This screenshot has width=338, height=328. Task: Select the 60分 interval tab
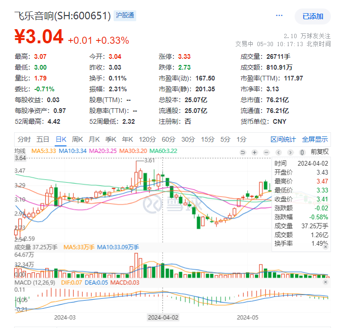169,139
